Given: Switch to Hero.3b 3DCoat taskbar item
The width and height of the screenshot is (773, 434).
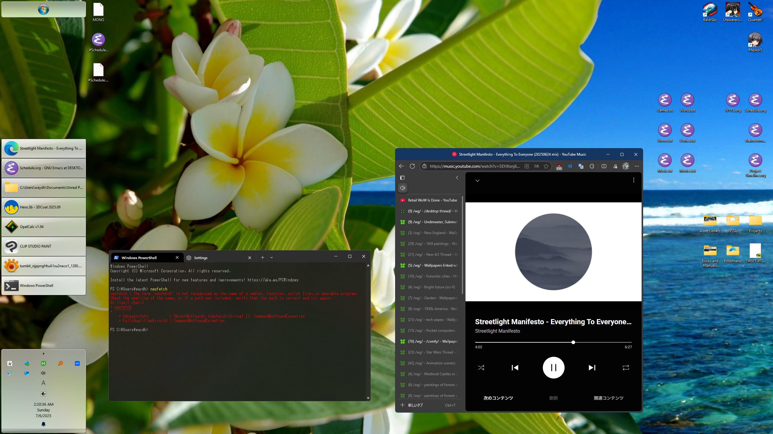Looking at the screenshot, I should click(43, 207).
